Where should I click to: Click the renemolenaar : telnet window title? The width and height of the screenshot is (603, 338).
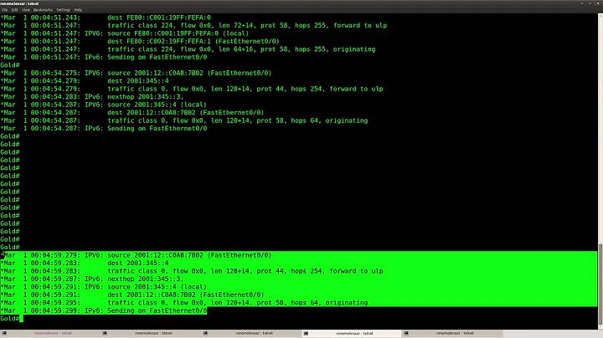click(19, 3)
